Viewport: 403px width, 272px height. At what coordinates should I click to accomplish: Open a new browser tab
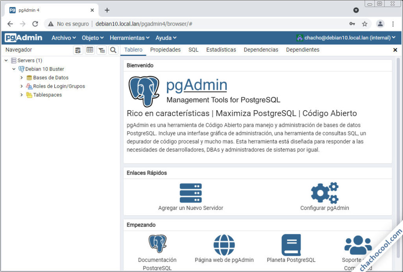pyautogui.click(x=107, y=10)
